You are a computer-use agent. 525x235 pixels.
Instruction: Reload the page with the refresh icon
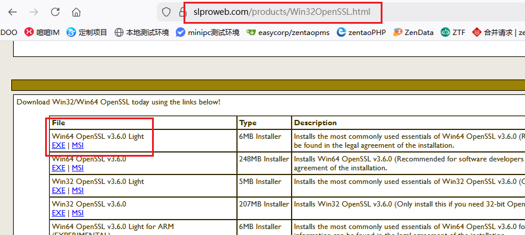(55, 12)
